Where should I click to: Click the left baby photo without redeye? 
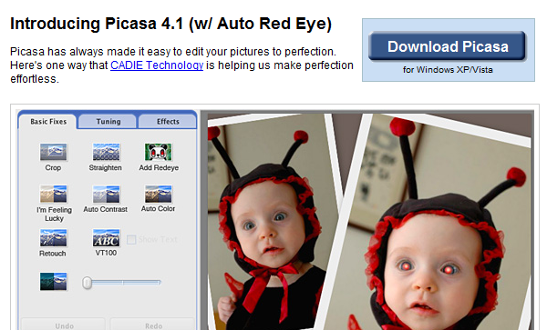tap(271, 223)
